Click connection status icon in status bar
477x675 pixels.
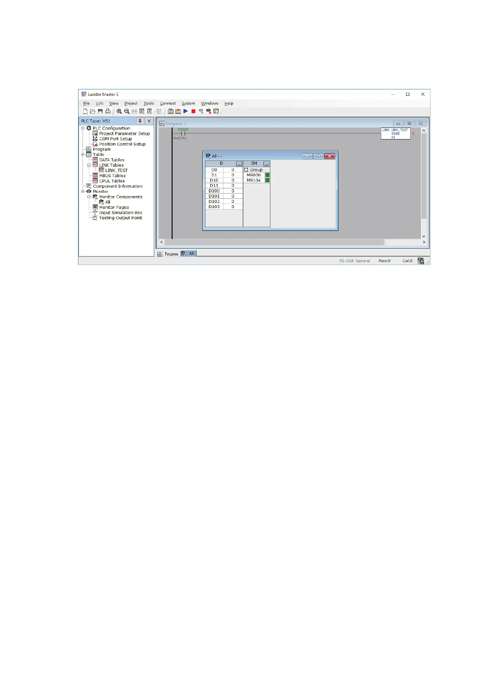(x=421, y=261)
